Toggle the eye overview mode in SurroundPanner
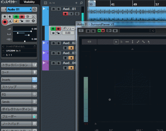Viewport: 166px width, 131px height. click(89, 42)
